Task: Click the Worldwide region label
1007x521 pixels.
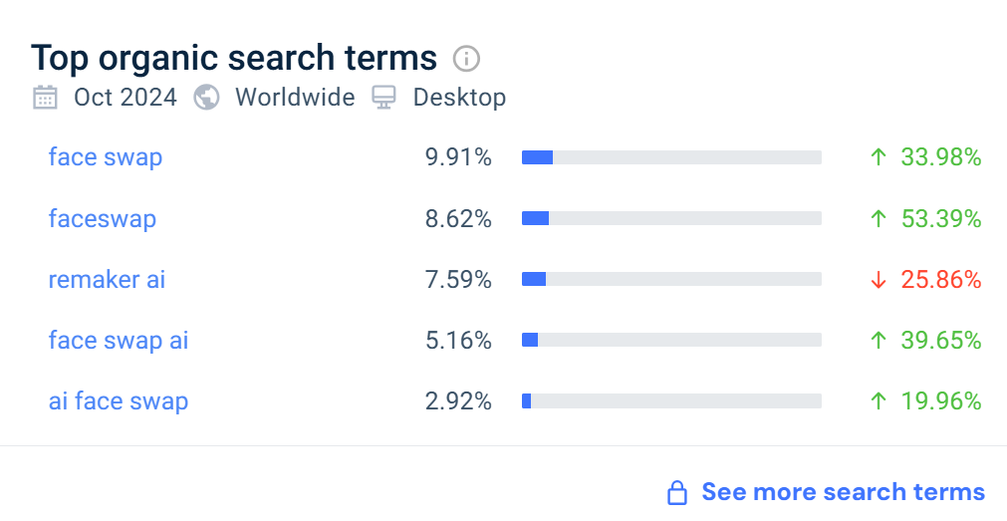Action: tap(295, 98)
